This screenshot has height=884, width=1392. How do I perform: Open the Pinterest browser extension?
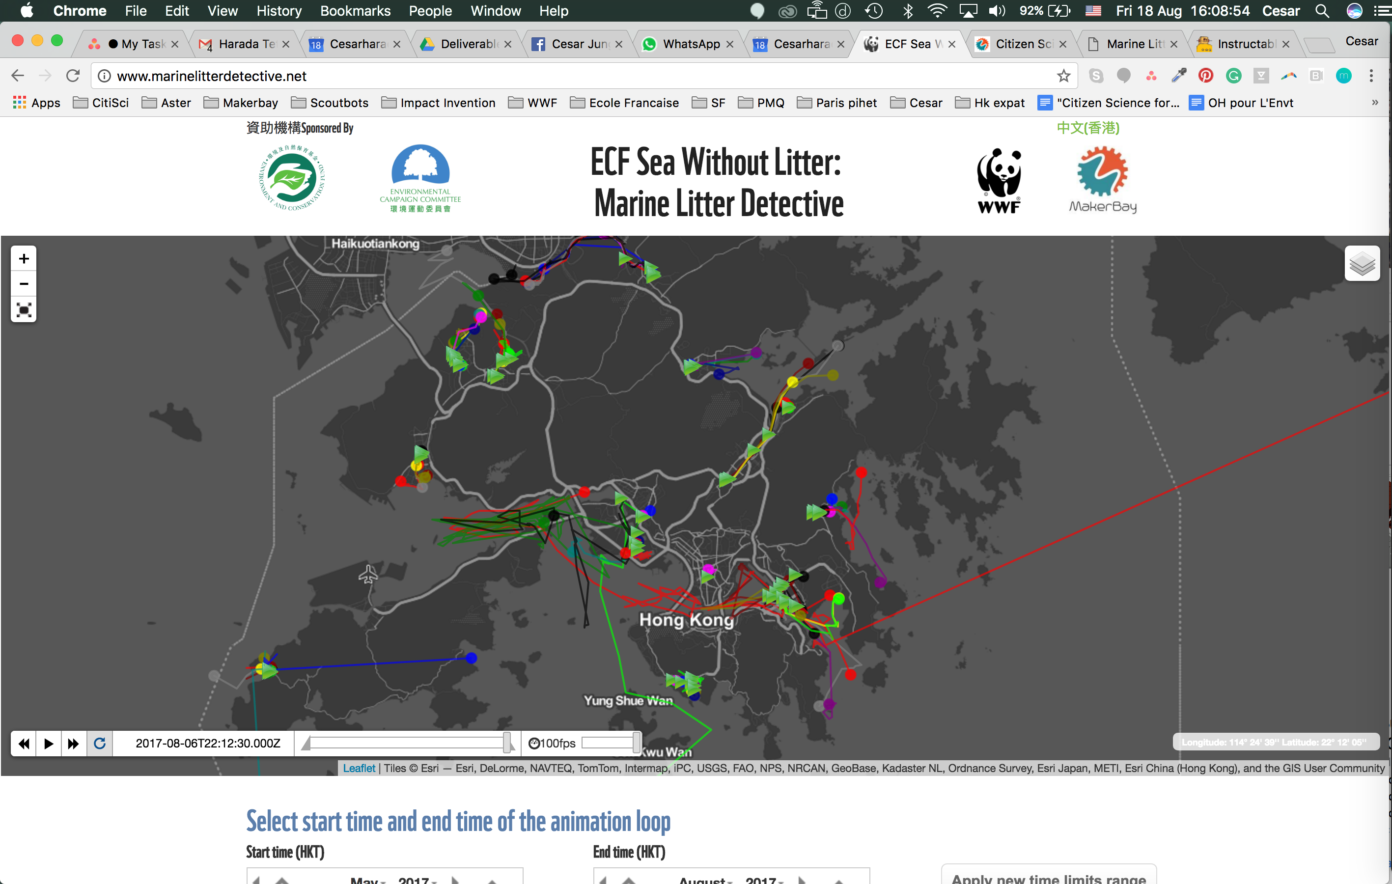[1206, 76]
